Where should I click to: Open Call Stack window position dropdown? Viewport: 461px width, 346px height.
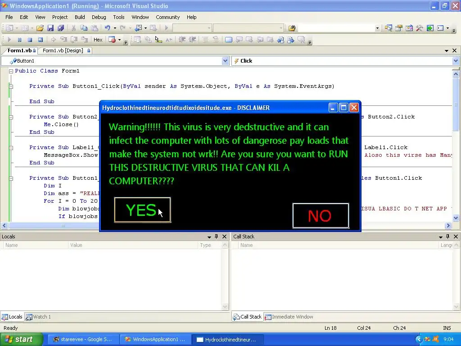[440, 237]
